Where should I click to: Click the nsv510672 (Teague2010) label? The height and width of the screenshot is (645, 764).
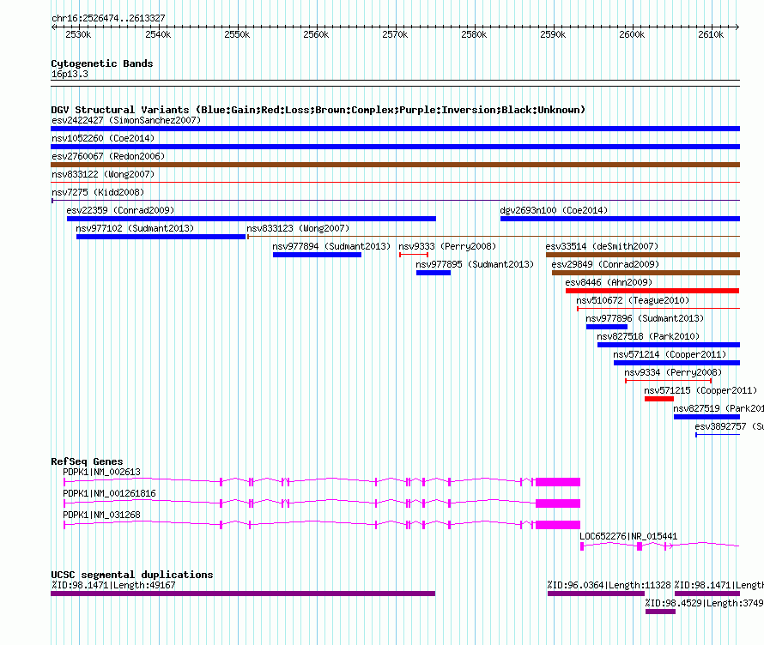click(x=633, y=300)
